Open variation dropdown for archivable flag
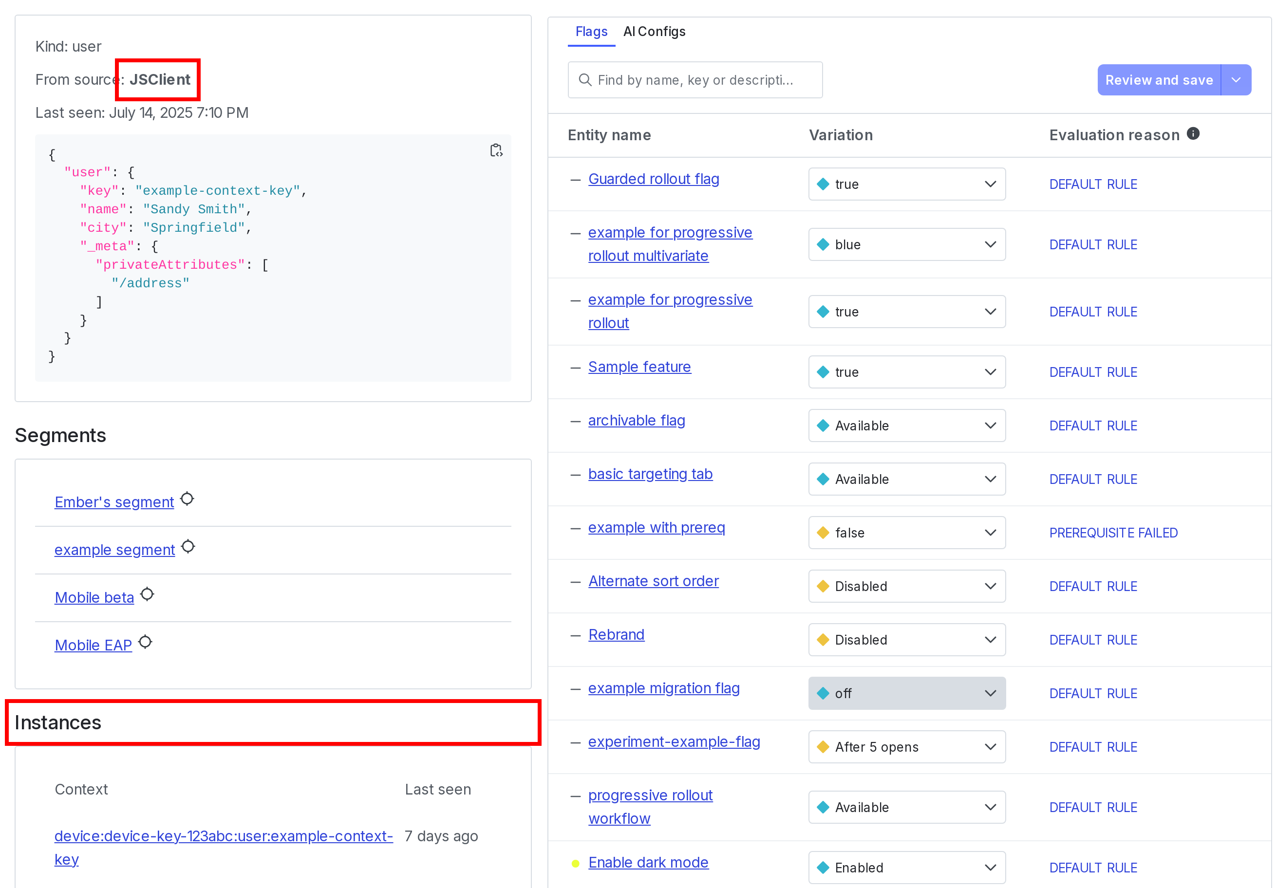This screenshot has width=1276, height=888. click(x=907, y=425)
